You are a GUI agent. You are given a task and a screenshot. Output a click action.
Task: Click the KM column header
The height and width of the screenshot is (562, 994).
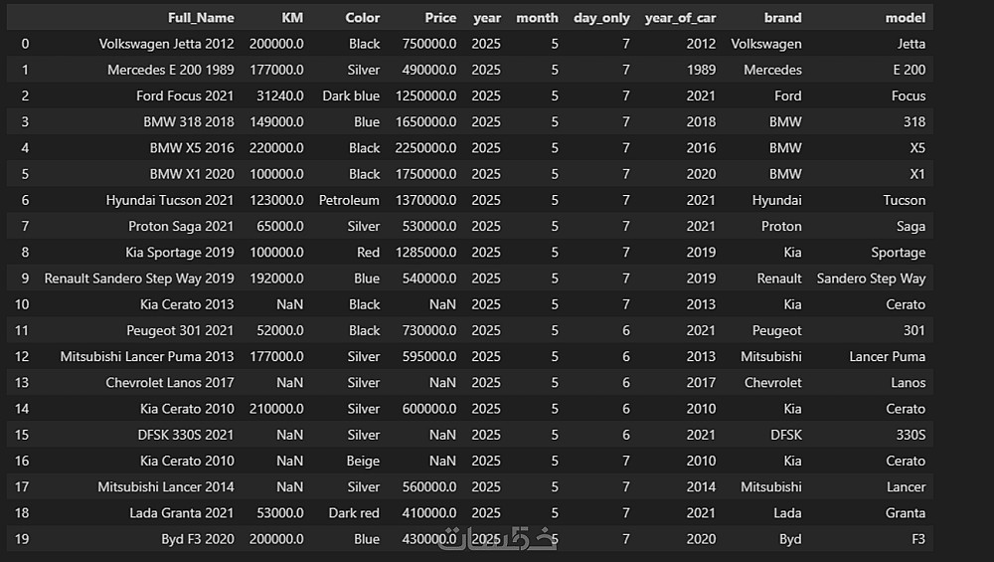point(292,18)
